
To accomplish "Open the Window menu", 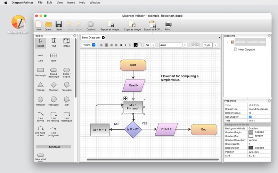I will [x=95, y=2].
